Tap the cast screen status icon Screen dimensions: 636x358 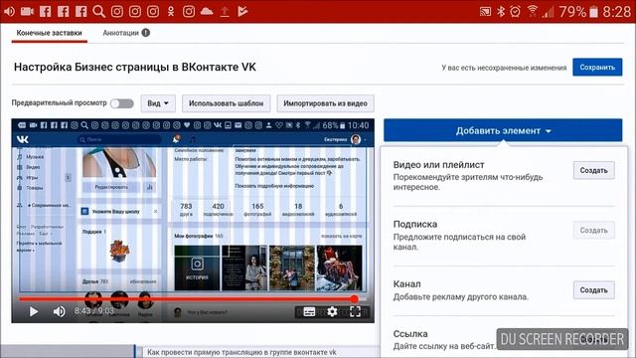click(x=485, y=12)
